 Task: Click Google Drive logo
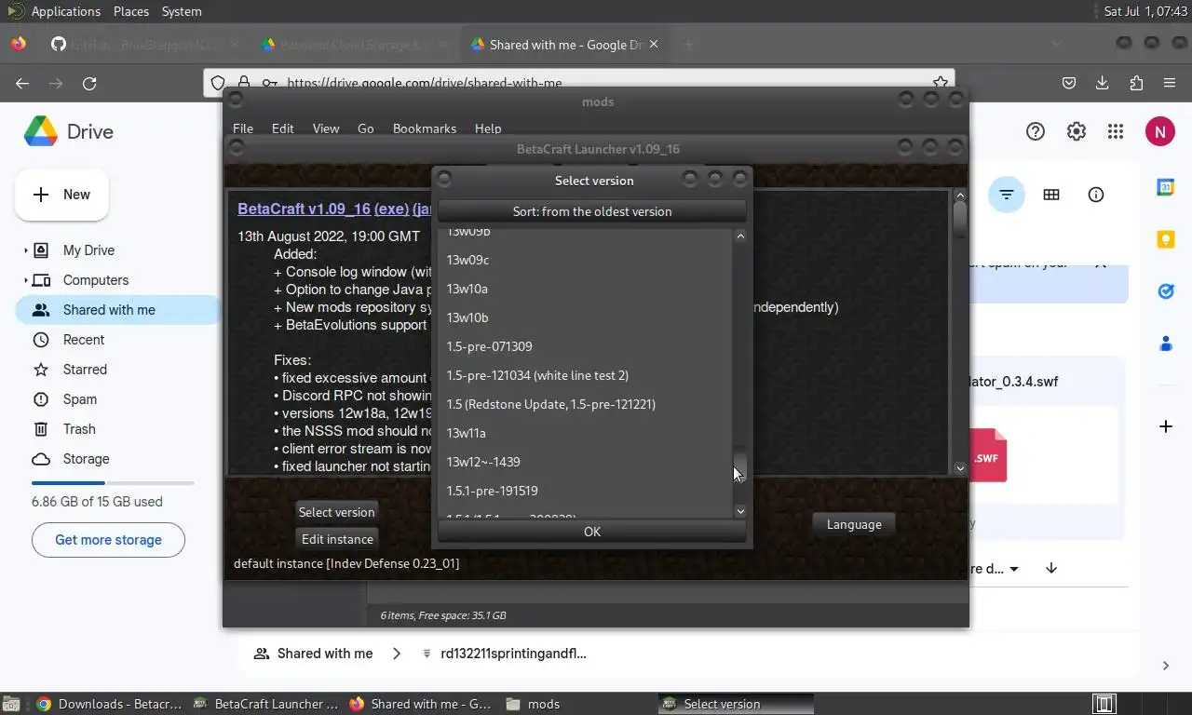coord(69,131)
